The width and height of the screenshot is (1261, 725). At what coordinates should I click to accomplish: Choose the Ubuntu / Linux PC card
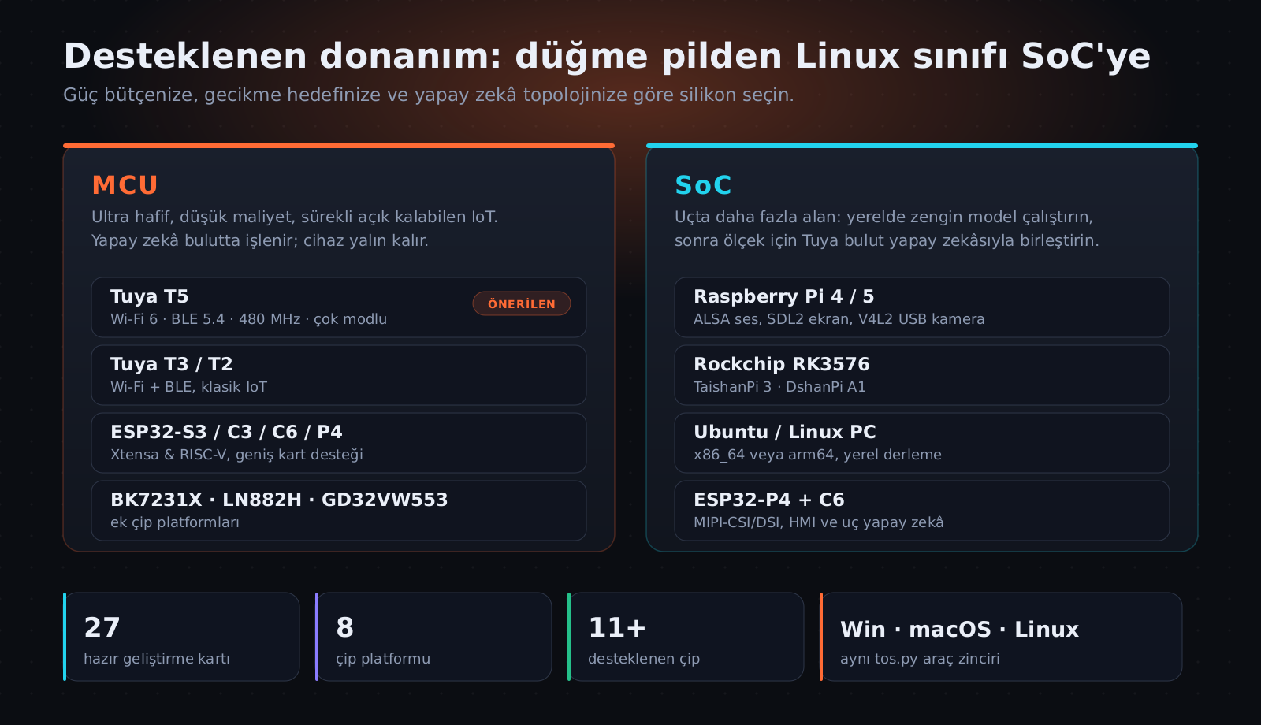922,443
